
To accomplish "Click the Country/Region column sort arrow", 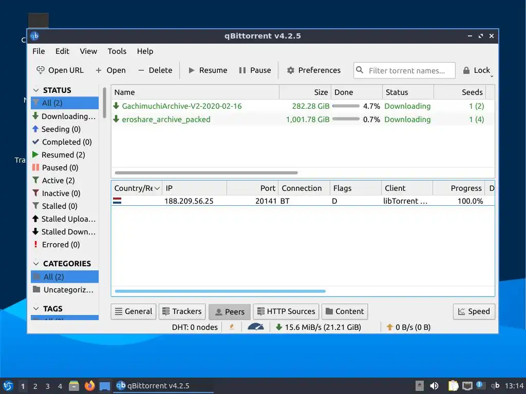I will pos(157,188).
